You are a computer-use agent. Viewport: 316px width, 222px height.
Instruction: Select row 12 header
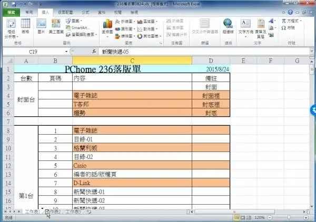point(8,165)
